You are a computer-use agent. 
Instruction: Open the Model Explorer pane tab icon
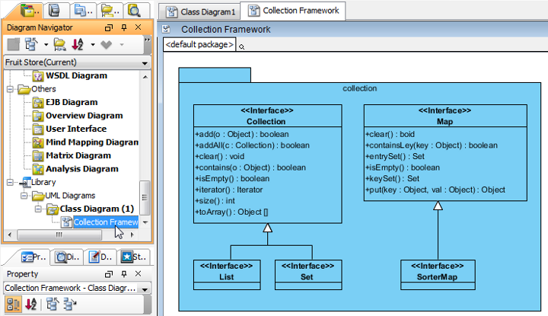[54, 10]
